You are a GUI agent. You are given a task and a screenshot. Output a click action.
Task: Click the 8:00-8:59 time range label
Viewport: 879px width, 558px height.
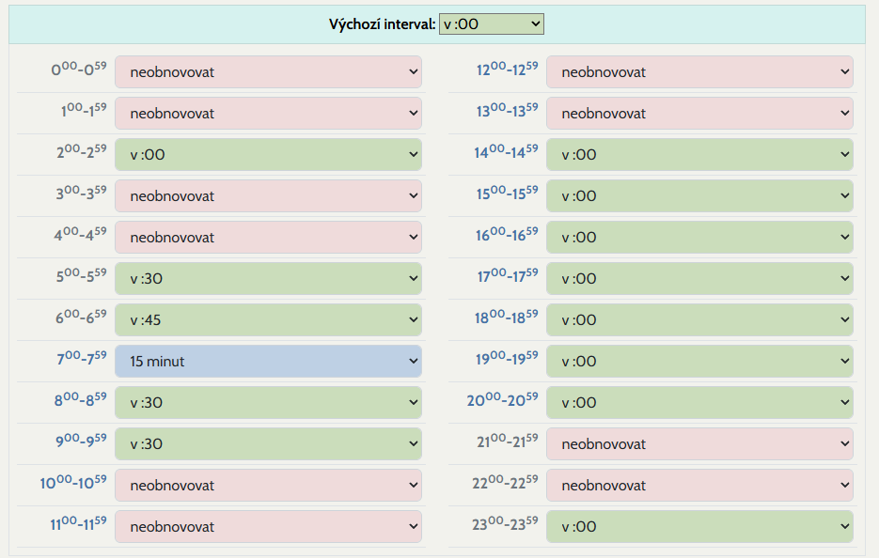point(80,399)
